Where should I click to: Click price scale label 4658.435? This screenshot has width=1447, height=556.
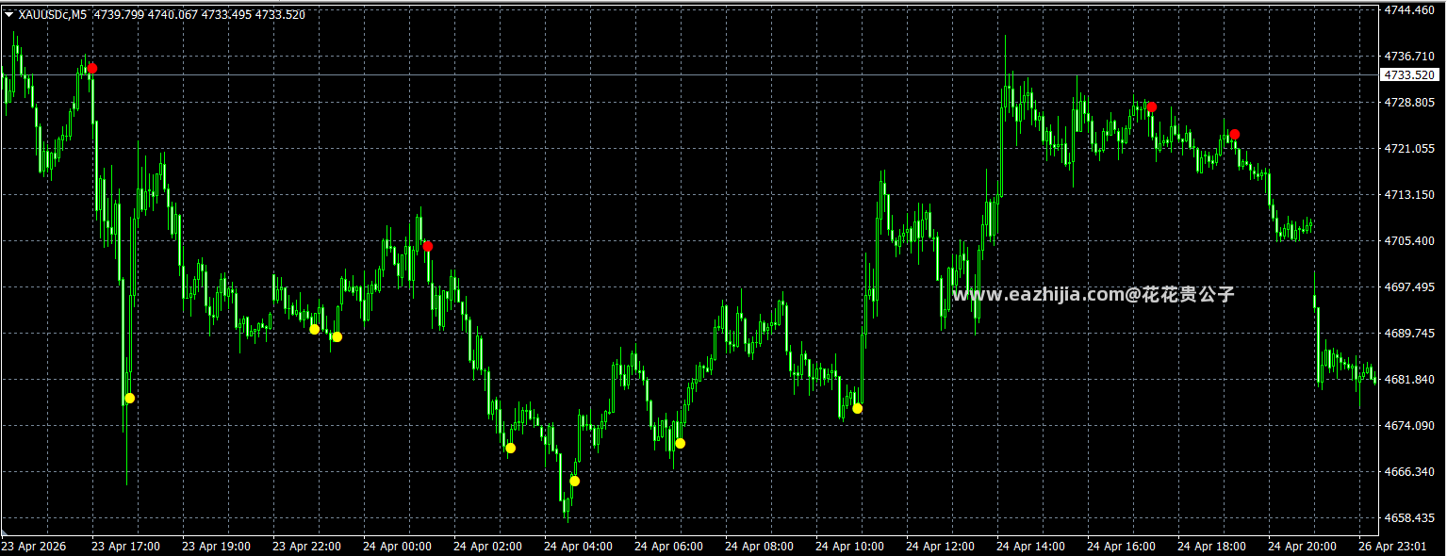(x=1409, y=517)
